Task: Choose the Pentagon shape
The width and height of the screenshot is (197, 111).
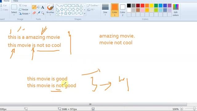Action: 66,10
